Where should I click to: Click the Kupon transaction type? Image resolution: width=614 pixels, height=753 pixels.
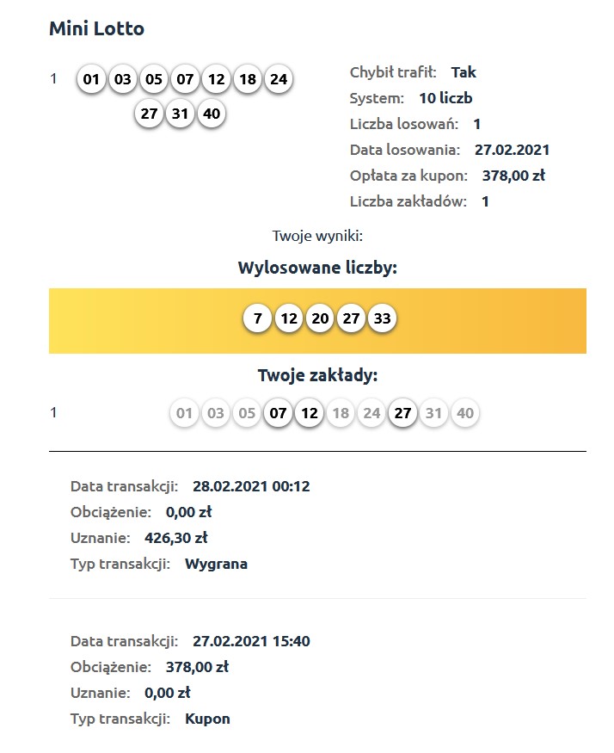coord(207,719)
